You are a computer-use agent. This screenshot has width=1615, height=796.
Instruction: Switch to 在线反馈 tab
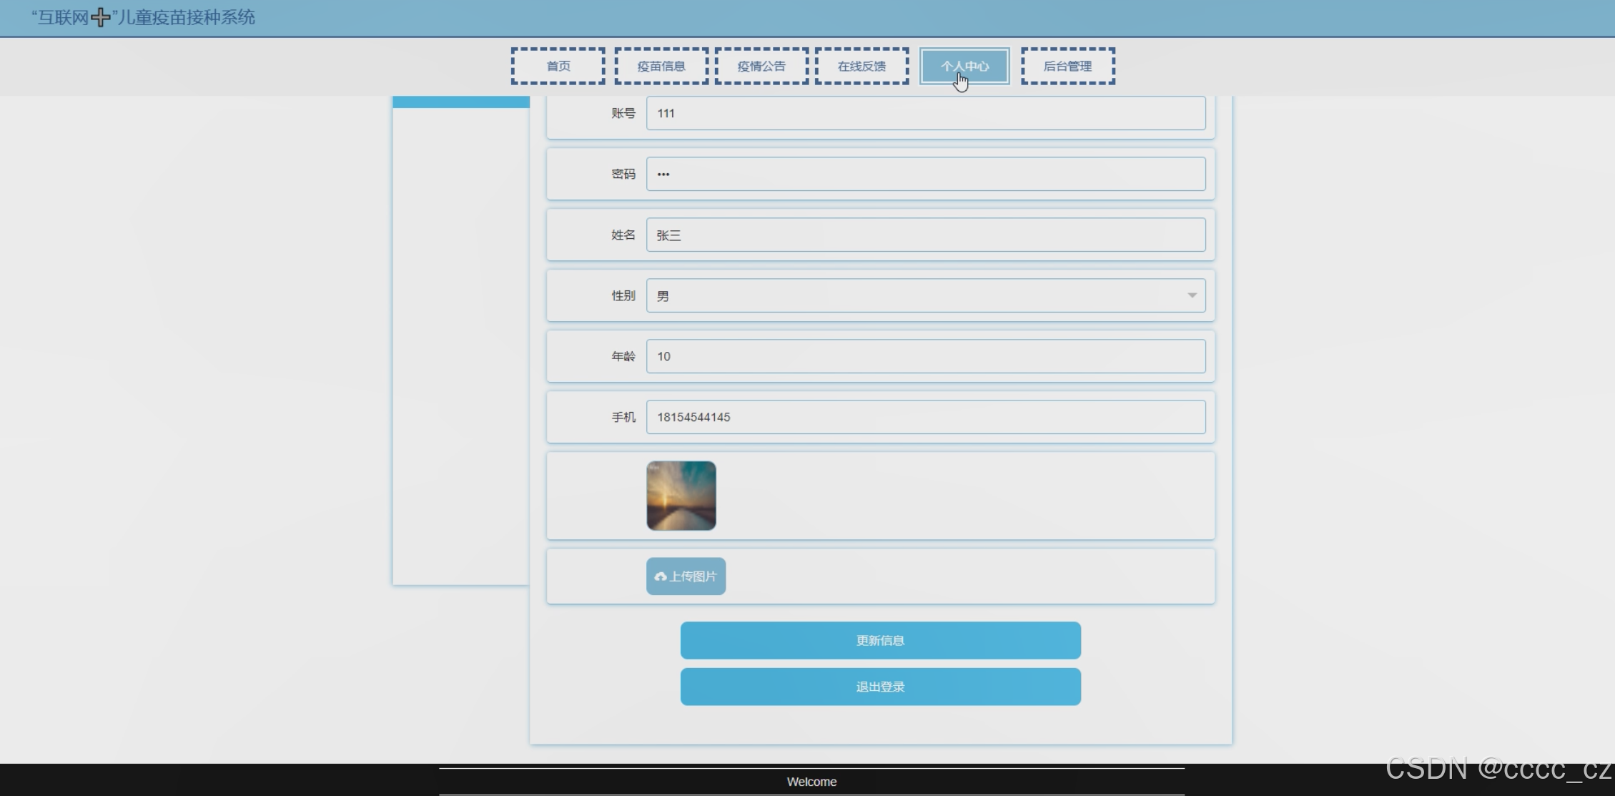pos(861,67)
